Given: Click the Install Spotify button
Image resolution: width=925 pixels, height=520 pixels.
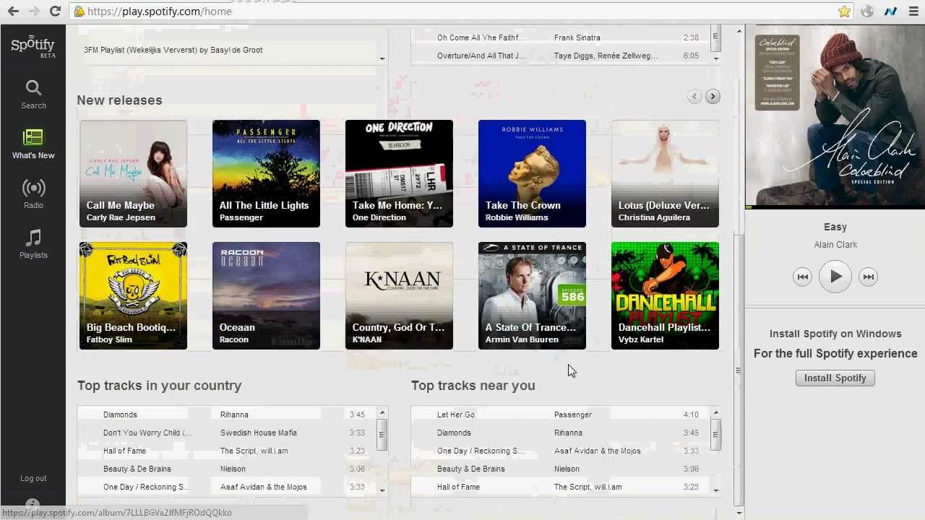Looking at the screenshot, I should click(835, 378).
